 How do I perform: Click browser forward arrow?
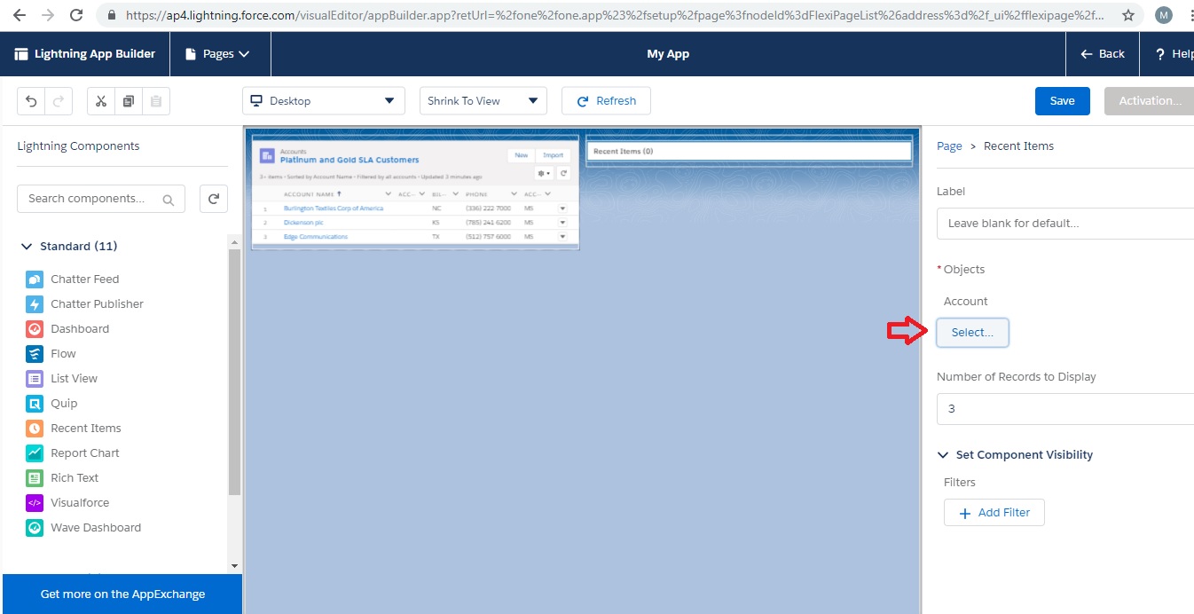[48, 15]
